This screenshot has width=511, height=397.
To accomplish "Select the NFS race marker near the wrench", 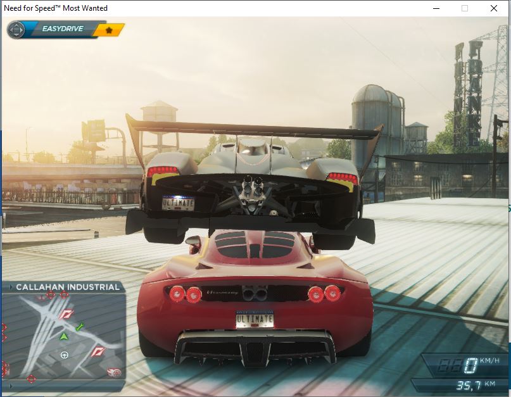I will 66,314.
